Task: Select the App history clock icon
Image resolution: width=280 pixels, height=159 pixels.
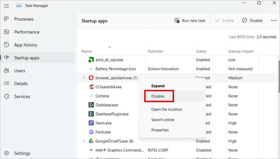Action: tap(7, 45)
